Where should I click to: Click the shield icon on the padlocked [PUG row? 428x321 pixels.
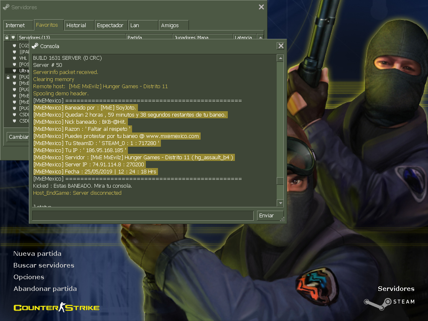coord(14,77)
